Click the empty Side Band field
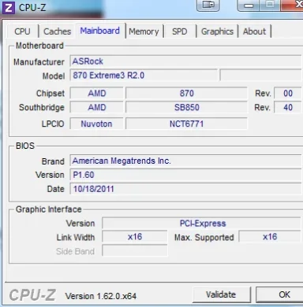This screenshot has width=303, height=307. pos(135,251)
